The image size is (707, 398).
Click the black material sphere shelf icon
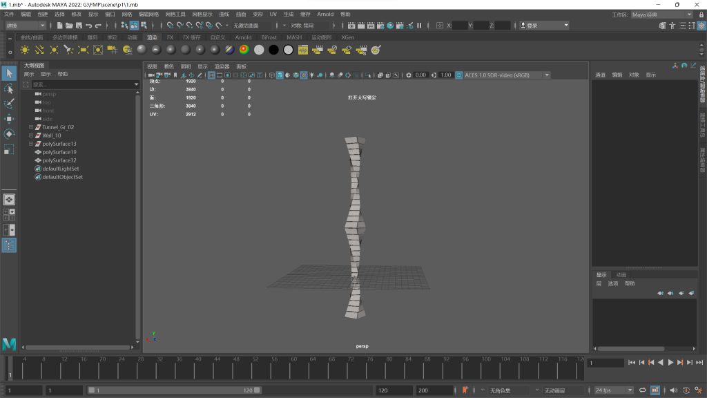tap(273, 50)
